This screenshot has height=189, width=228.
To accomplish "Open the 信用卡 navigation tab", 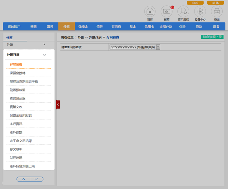I will 149,27.
